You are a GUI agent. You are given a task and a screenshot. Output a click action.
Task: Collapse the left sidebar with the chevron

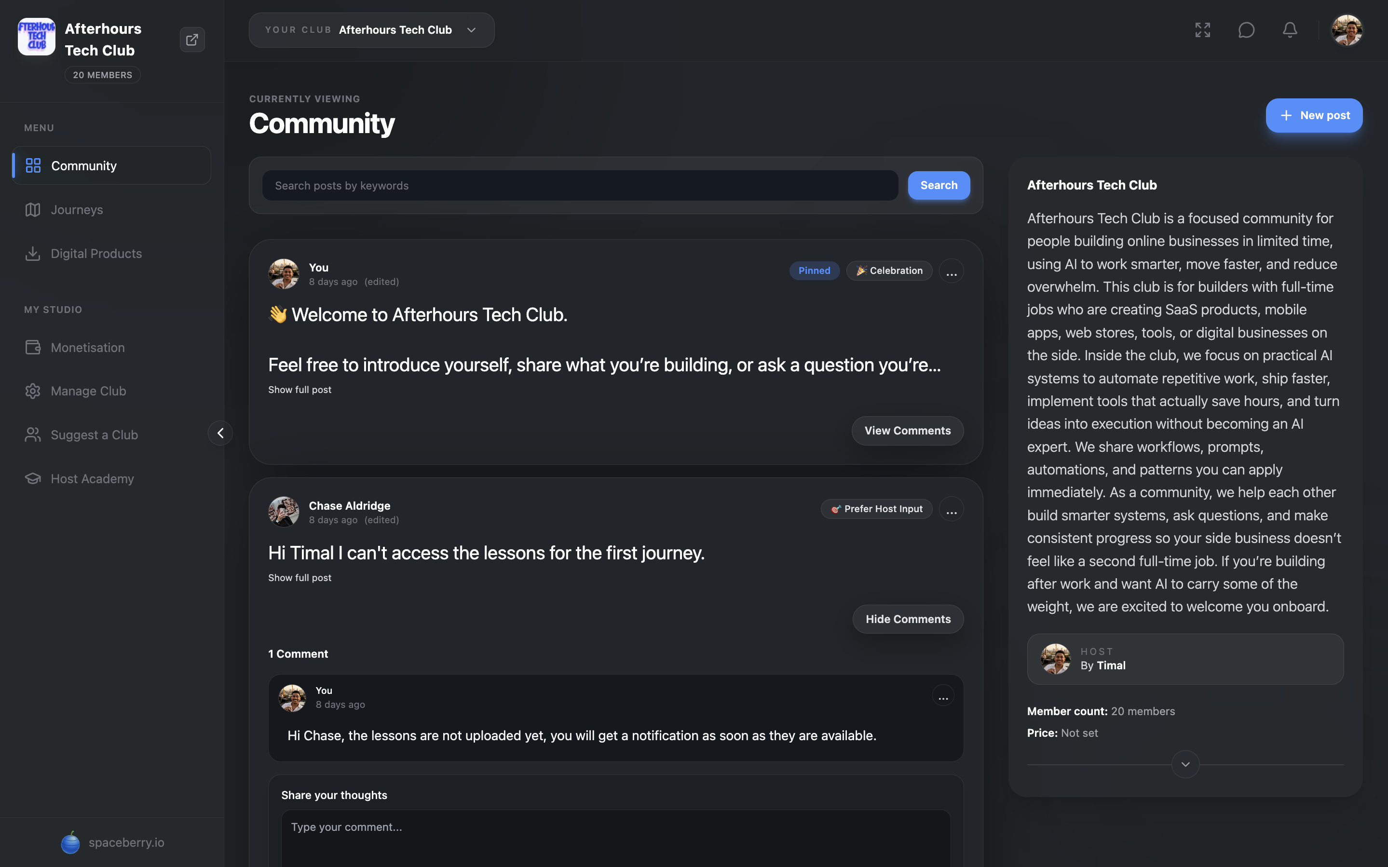[x=220, y=433]
